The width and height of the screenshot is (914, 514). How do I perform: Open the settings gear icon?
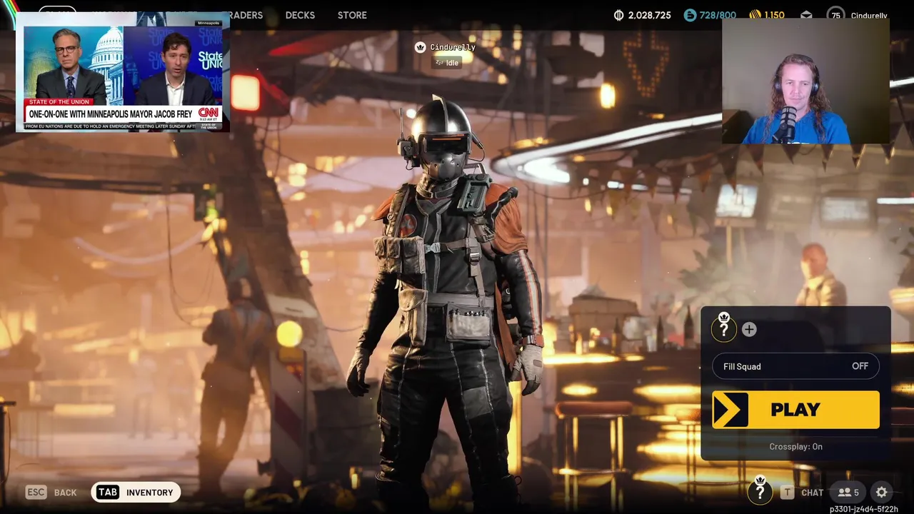pyautogui.click(x=882, y=492)
